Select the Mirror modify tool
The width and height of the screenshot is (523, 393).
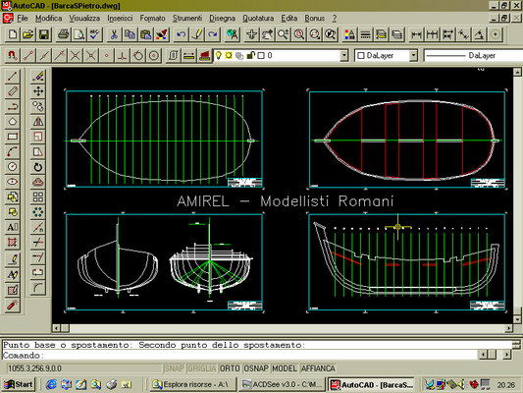[x=38, y=122]
